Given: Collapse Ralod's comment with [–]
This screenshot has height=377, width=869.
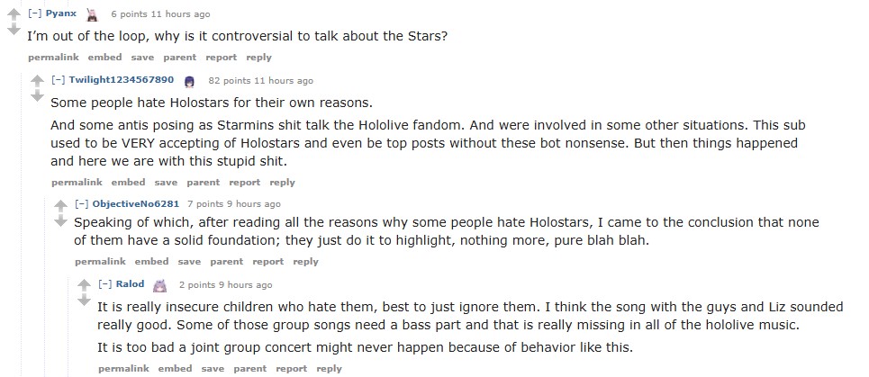Looking at the screenshot, I should point(105,285).
